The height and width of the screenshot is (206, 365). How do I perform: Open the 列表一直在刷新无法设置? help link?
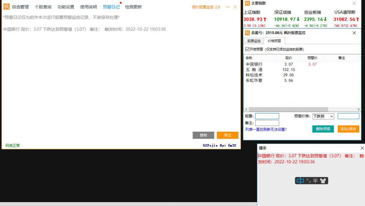266,130
